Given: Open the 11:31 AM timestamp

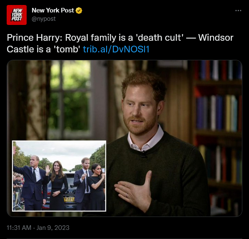Looking at the screenshot, I should click(19, 228).
